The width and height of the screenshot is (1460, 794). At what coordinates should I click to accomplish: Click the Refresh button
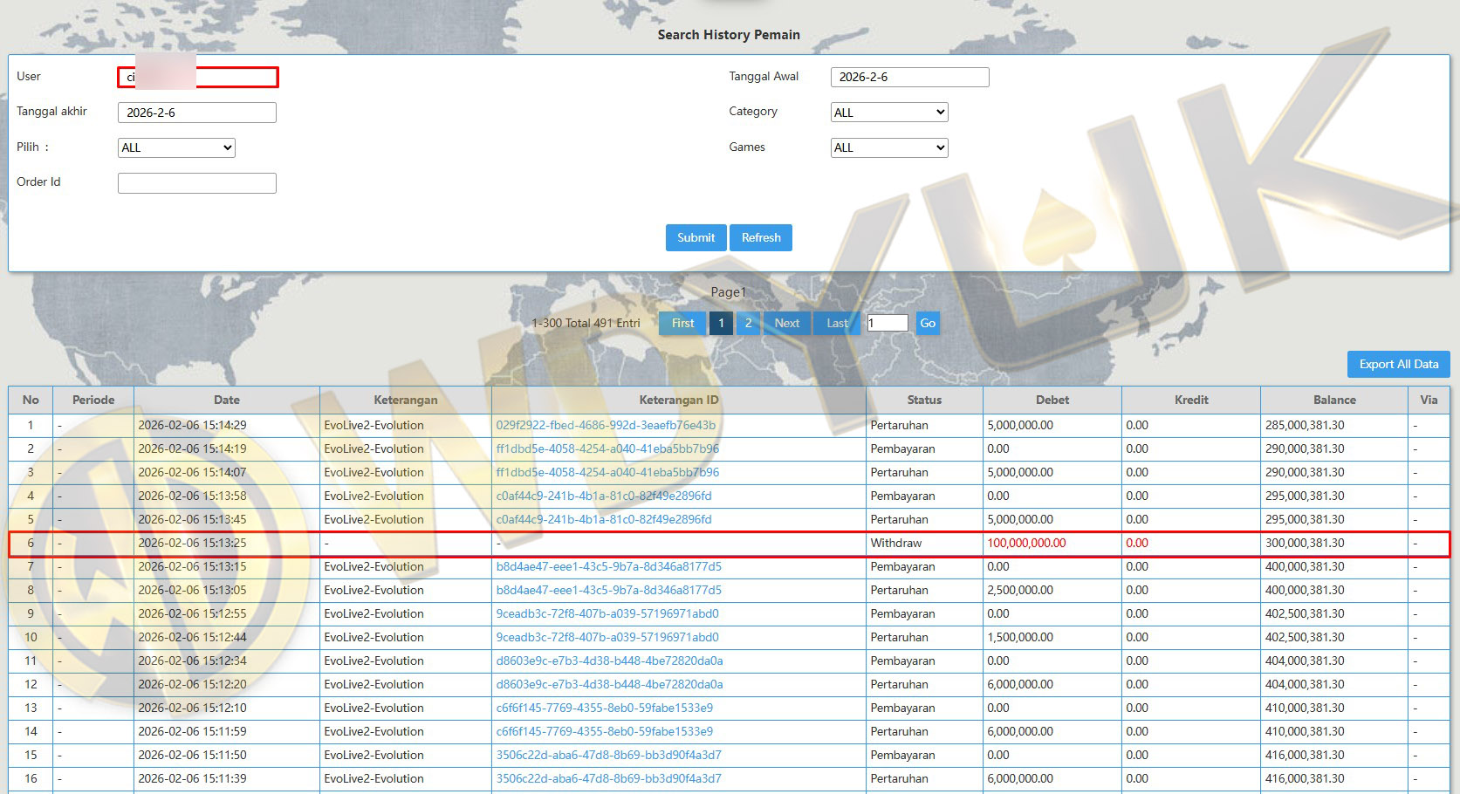(761, 237)
